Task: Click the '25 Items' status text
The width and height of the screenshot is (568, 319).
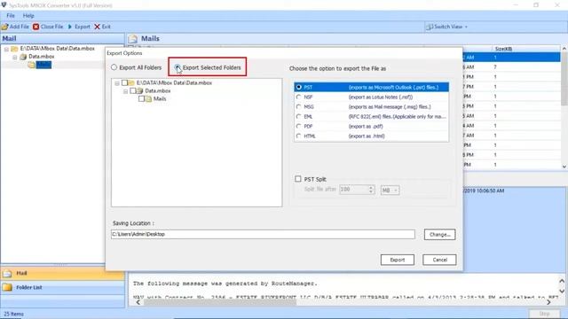Action: [13, 314]
